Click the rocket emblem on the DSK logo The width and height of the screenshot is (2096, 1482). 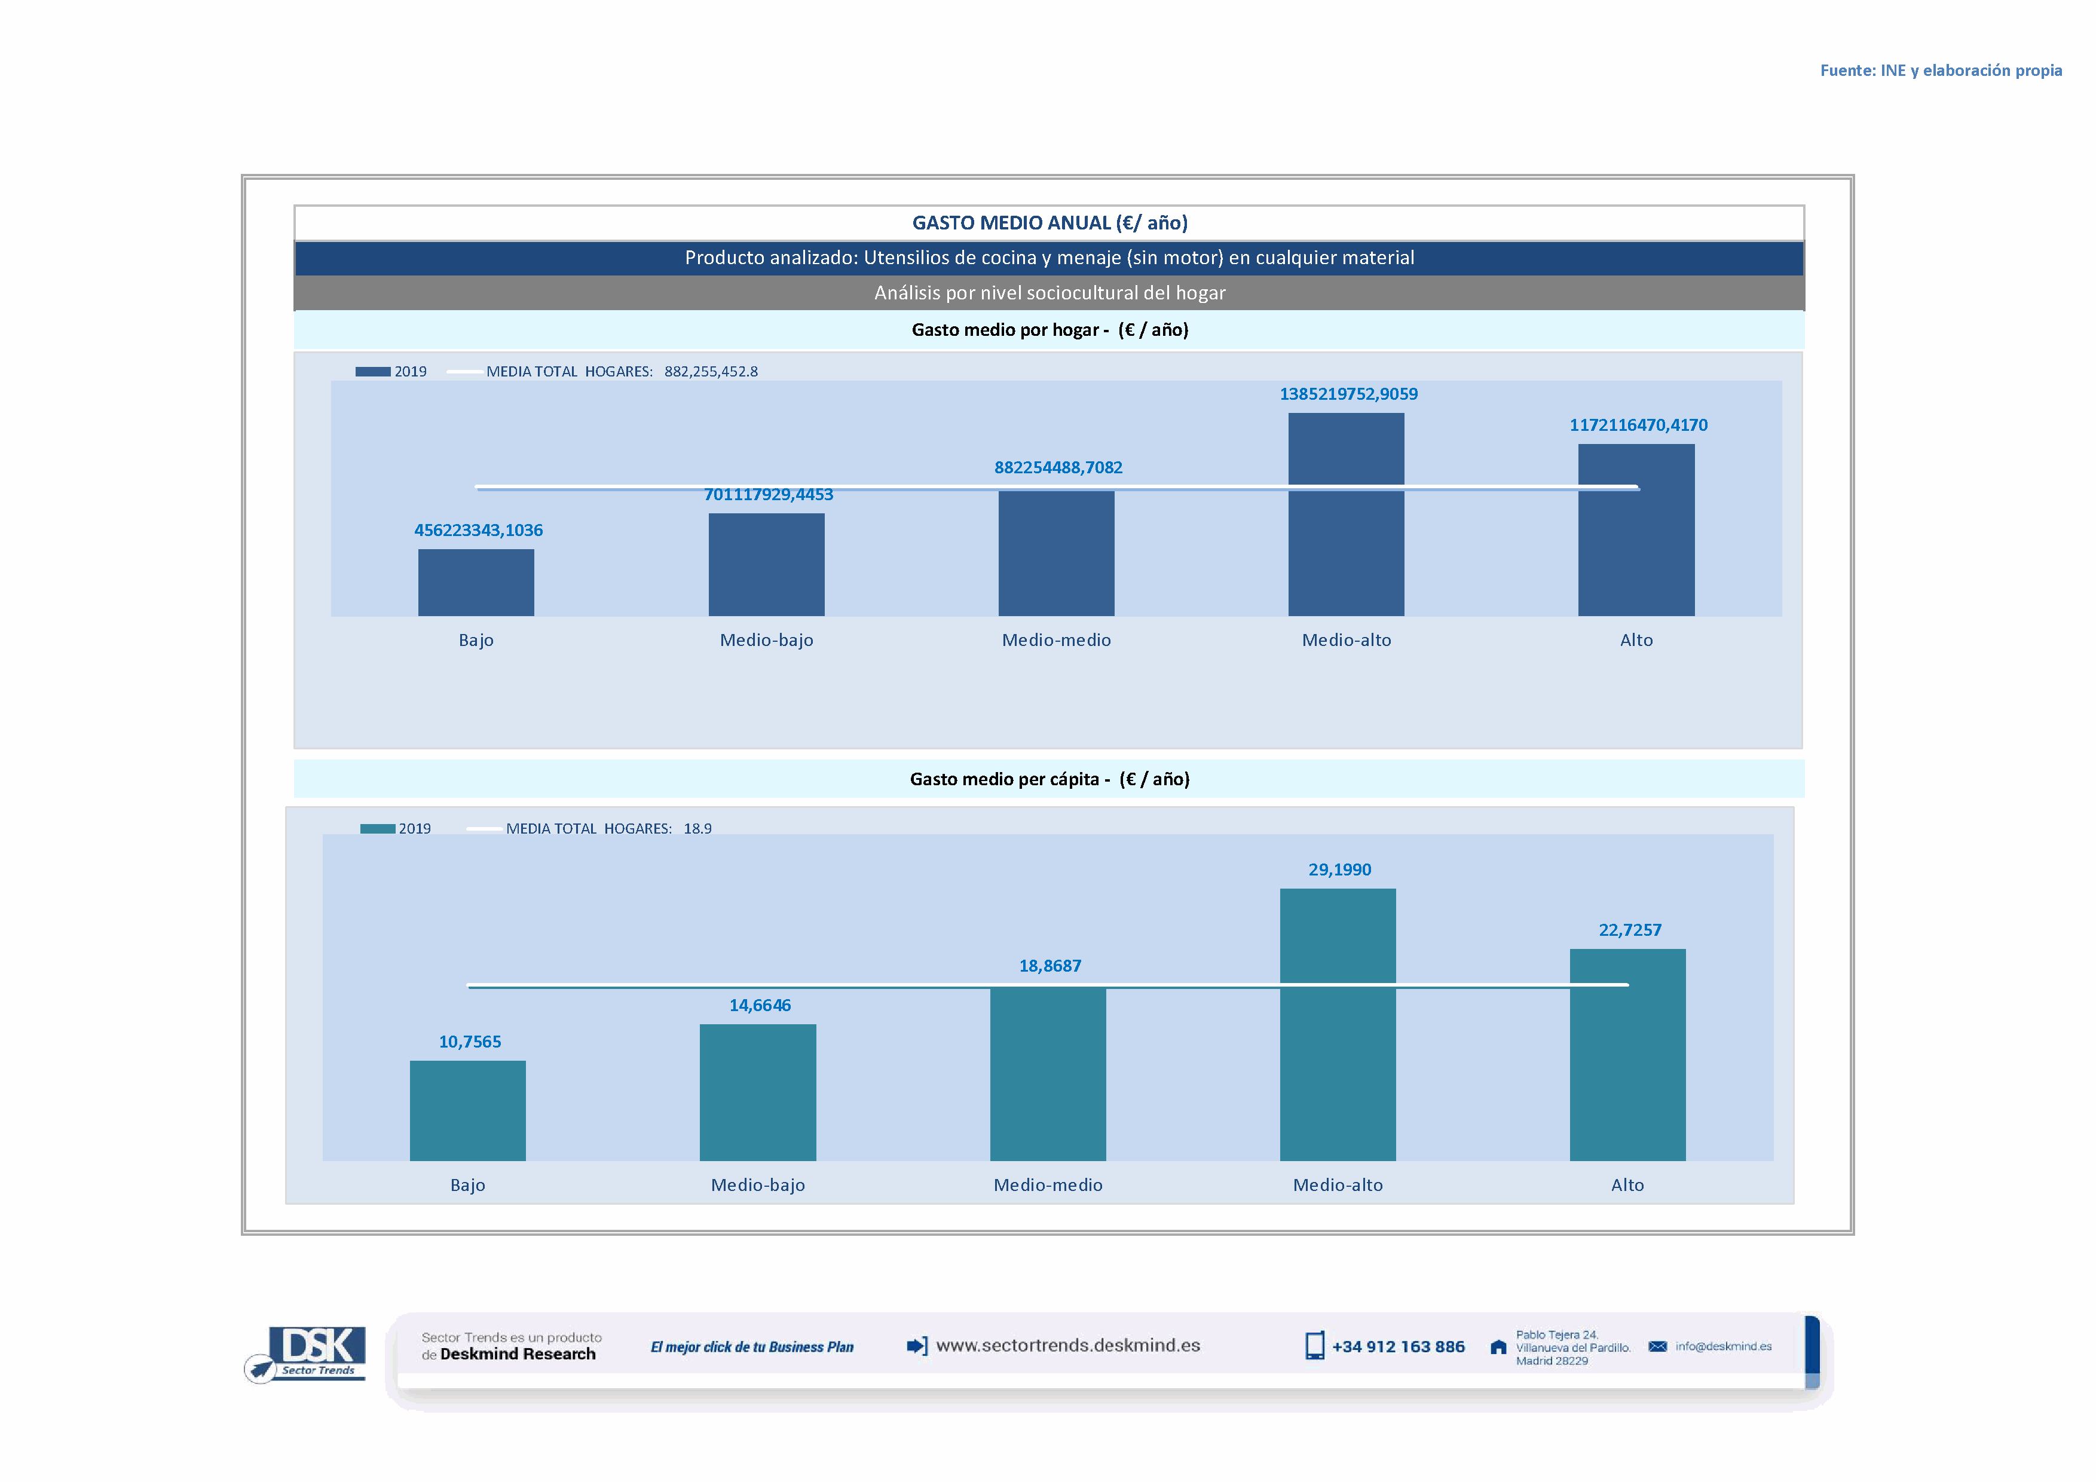pos(260,1369)
